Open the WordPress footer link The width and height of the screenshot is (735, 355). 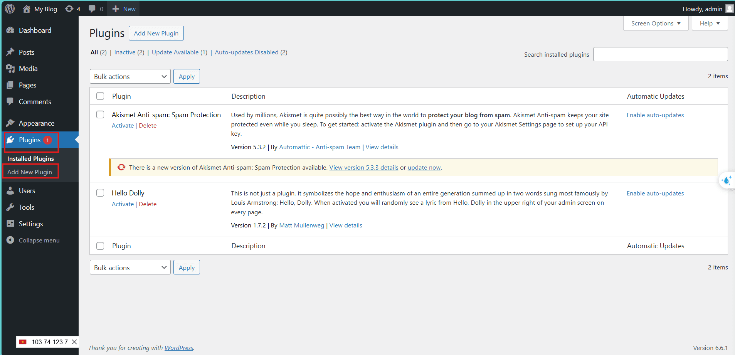[x=179, y=348]
